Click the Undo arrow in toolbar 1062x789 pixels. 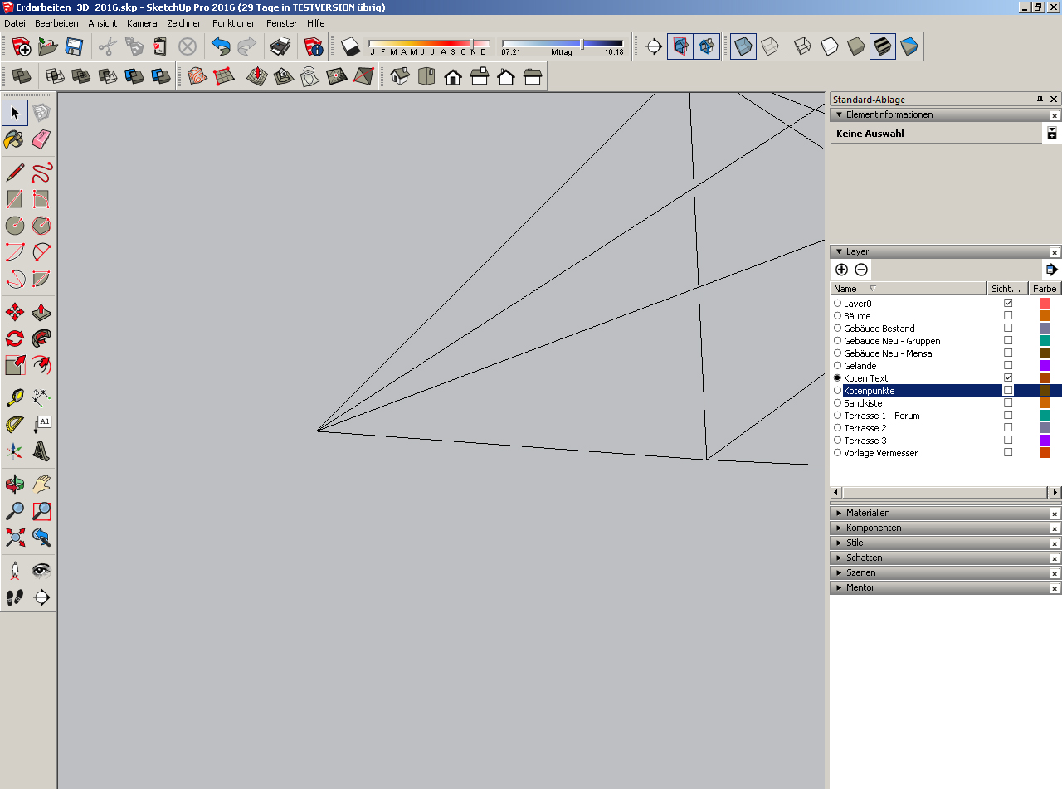(220, 46)
